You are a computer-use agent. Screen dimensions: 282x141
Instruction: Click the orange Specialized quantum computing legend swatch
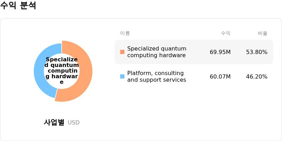tap(122, 52)
